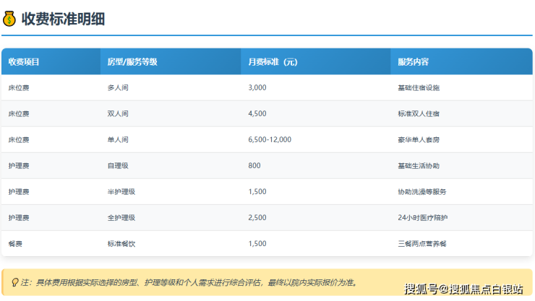The image size is (535, 301).
Task: Click the 搜狐号@搜狐焦点白银站 watermark
Action: point(463,289)
